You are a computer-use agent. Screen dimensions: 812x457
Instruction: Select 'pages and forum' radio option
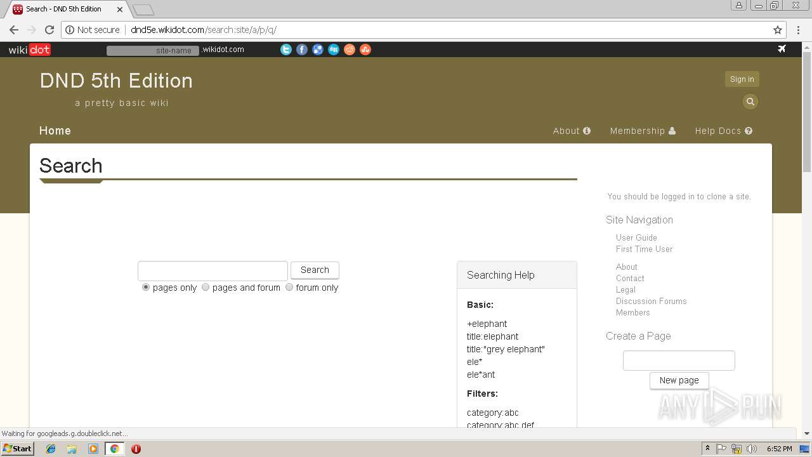pyautogui.click(x=206, y=287)
